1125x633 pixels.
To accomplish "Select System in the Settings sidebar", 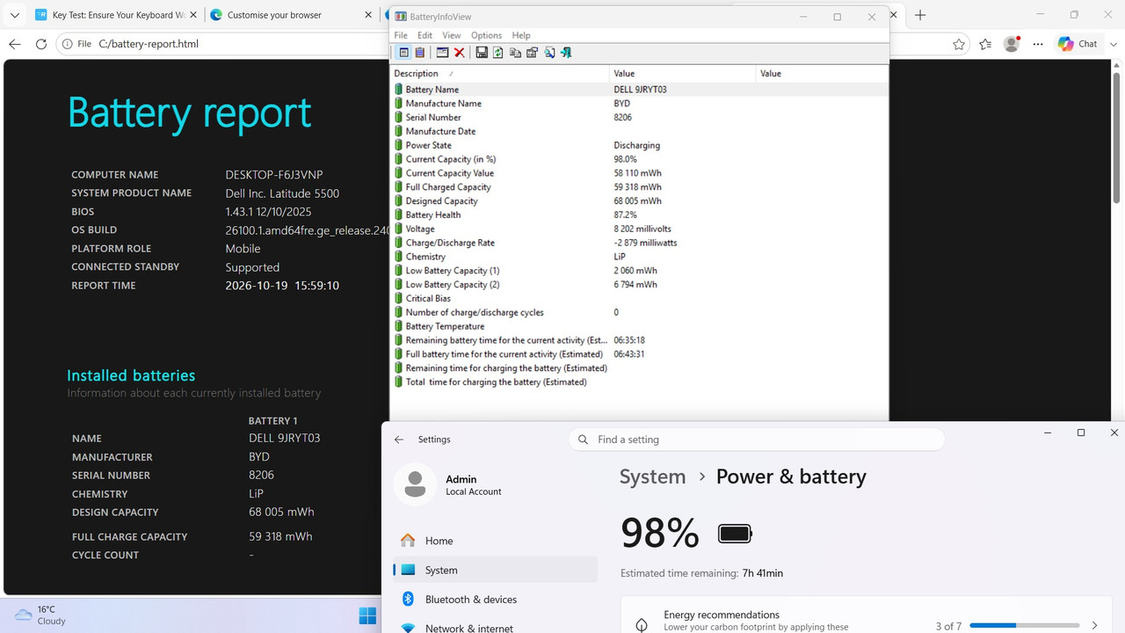I will tap(495, 570).
